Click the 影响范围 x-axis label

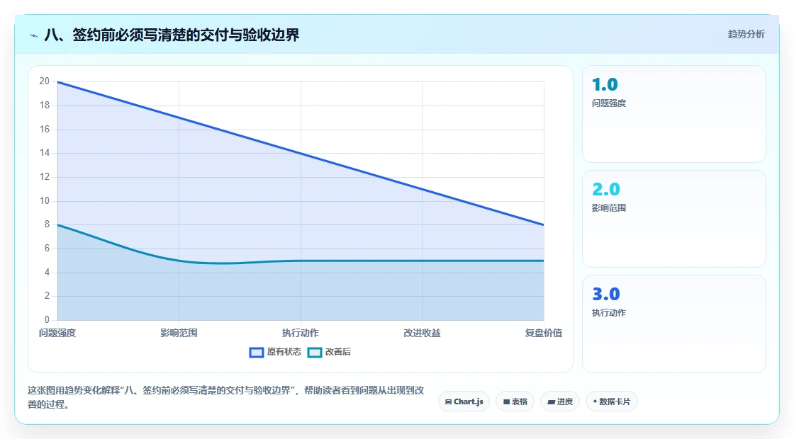pos(179,333)
